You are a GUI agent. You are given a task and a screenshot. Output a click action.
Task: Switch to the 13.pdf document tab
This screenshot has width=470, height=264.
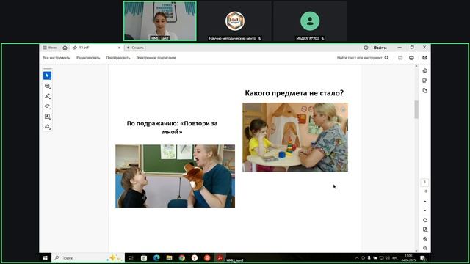(96, 48)
